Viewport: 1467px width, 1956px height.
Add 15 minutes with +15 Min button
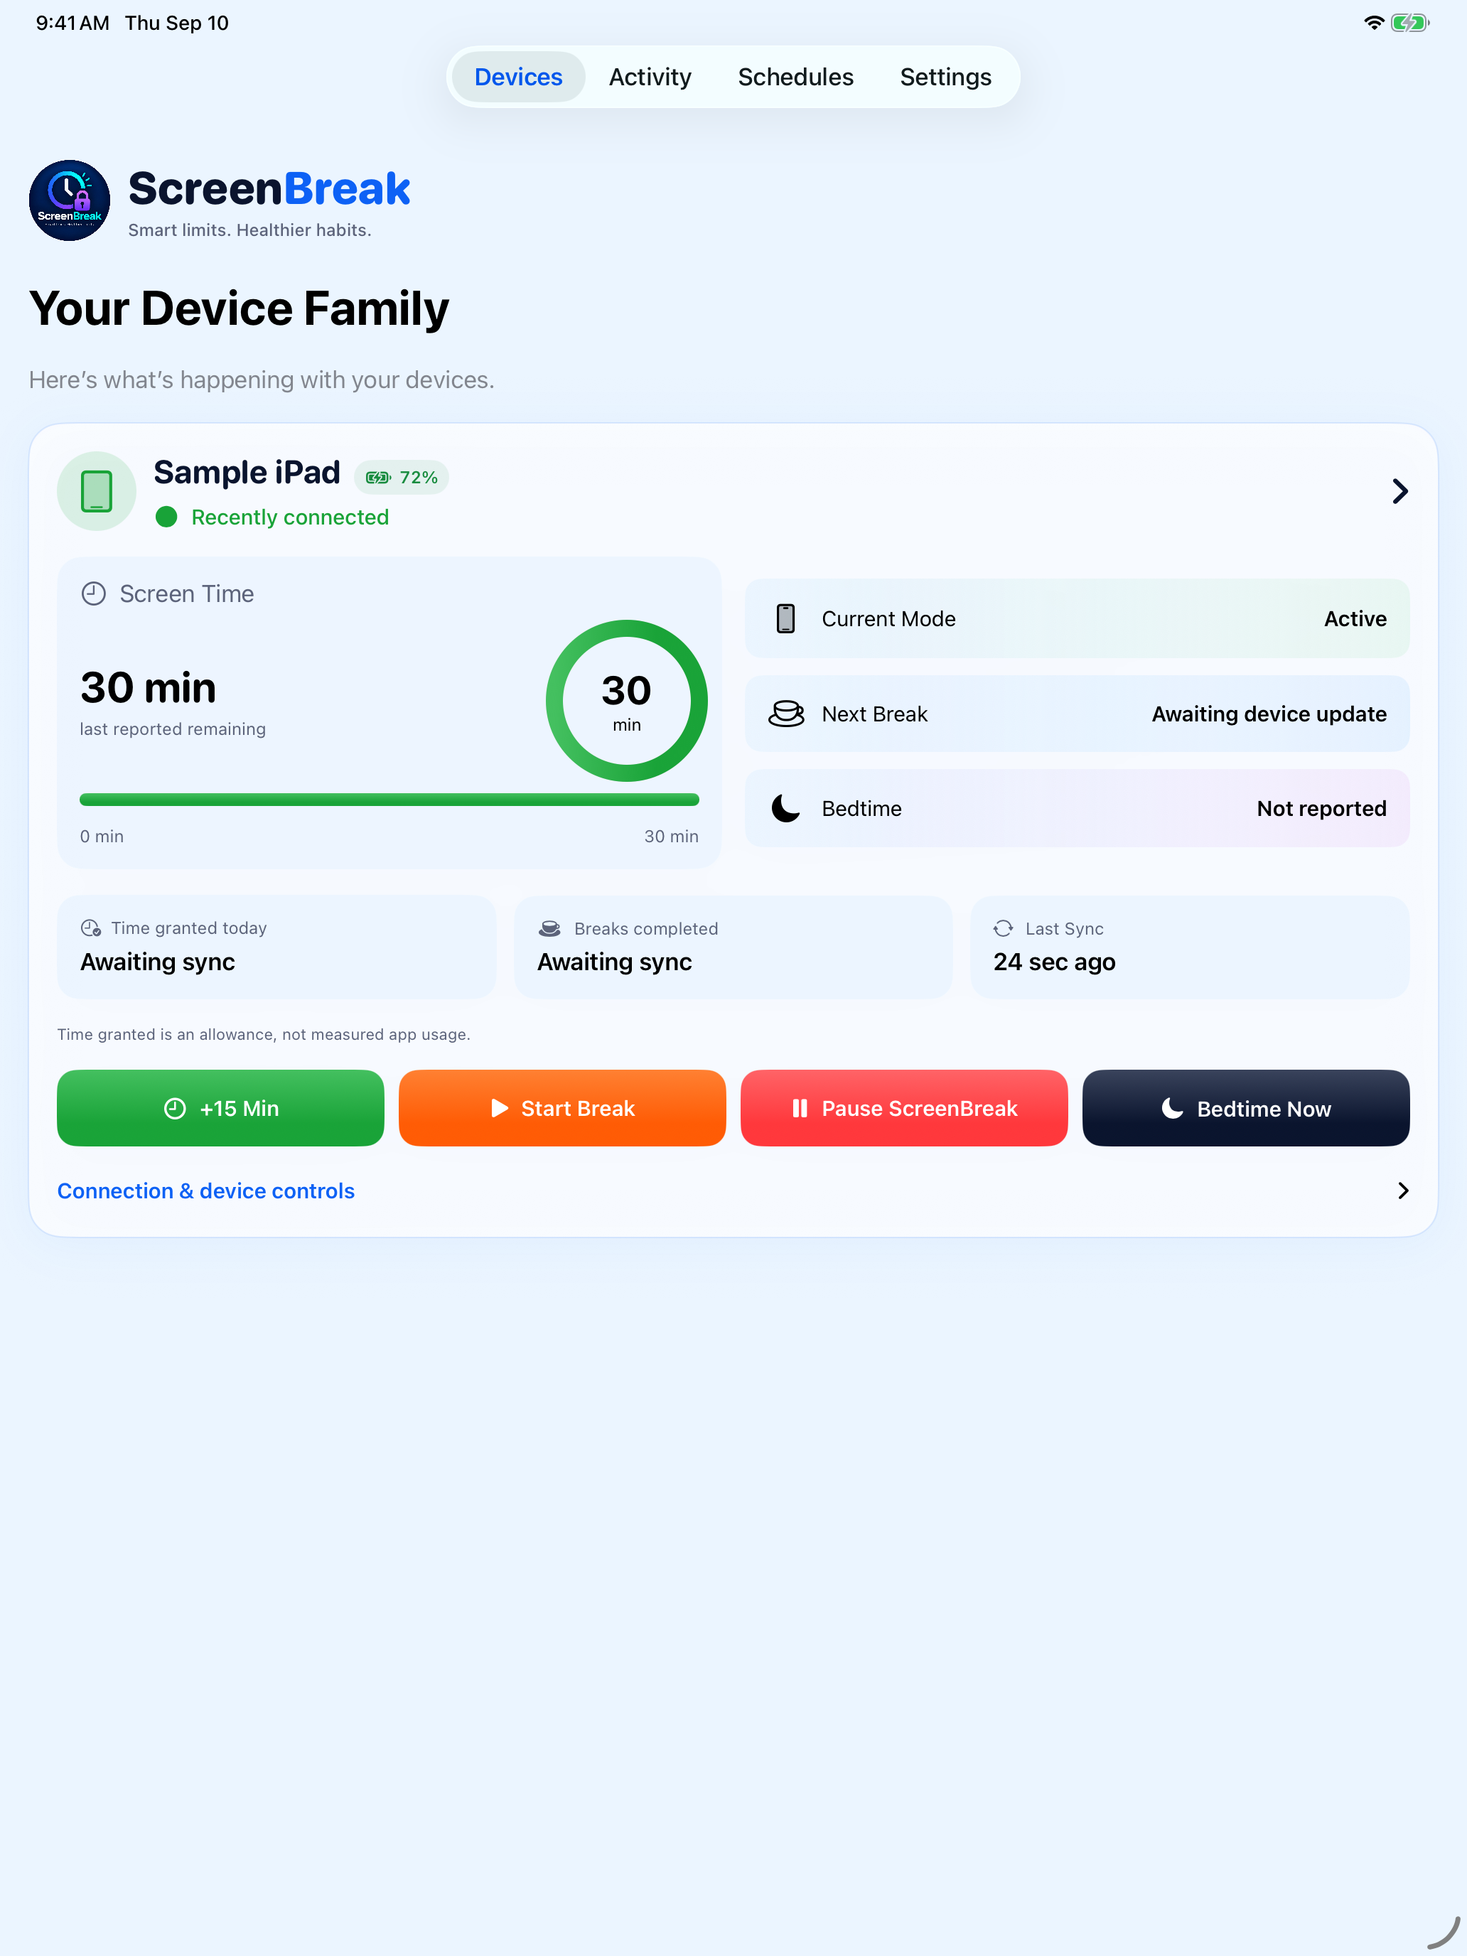[220, 1108]
